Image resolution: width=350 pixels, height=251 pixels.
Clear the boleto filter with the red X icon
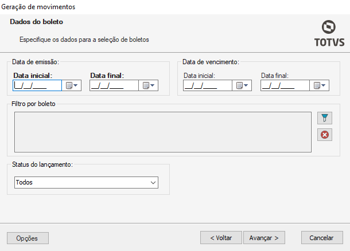(325, 135)
